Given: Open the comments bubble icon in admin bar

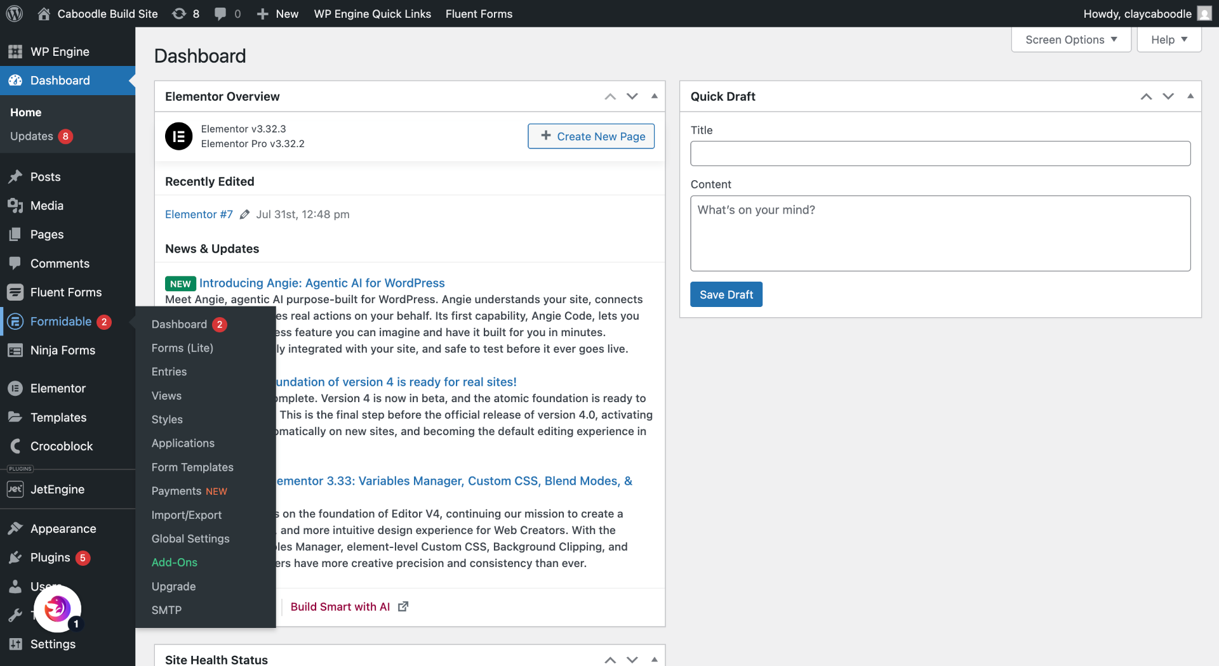Looking at the screenshot, I should [220, 13].
